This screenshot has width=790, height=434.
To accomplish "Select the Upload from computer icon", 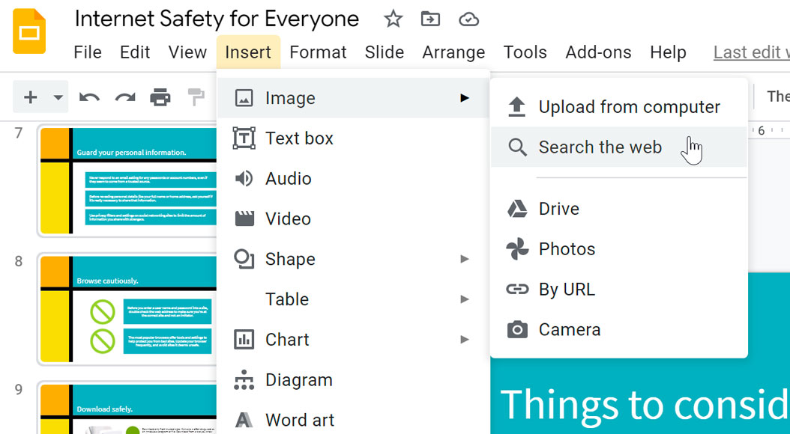I will pyautogui.click(x=516, y=106).
